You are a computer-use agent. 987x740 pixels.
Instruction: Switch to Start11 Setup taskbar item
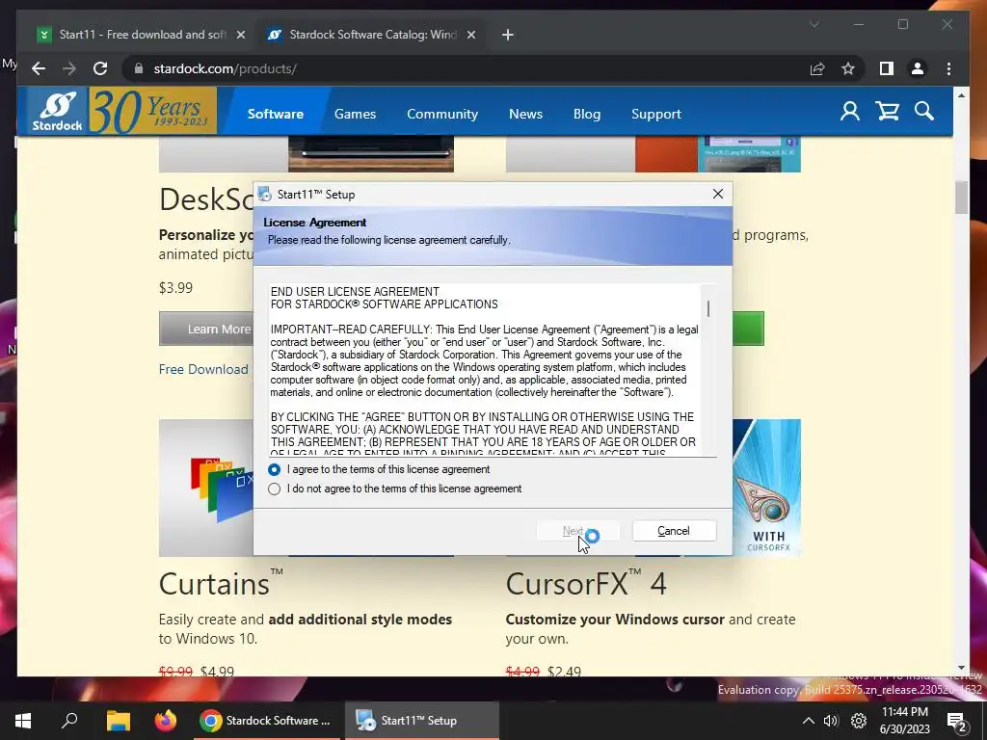tap(422, 721)
